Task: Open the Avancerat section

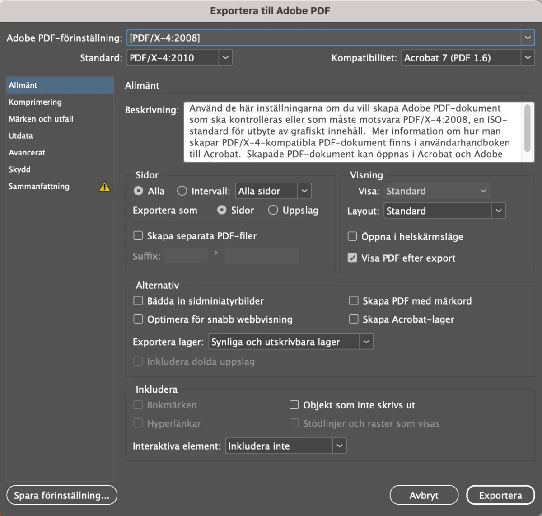Action: (x=60, y=153)
